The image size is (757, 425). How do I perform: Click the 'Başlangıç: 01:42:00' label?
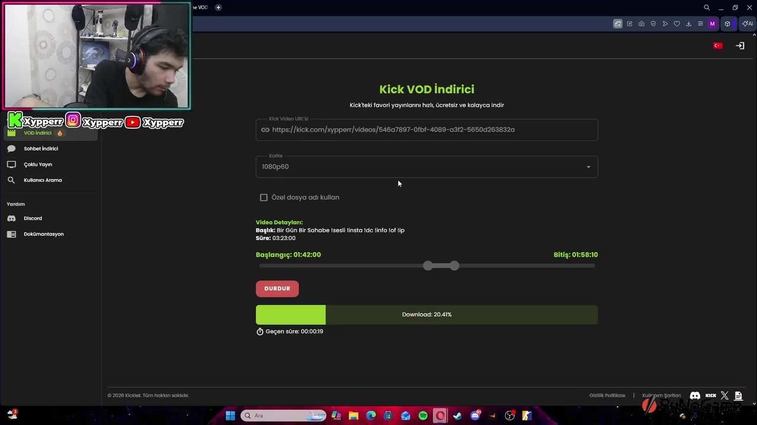pos(288,254)
